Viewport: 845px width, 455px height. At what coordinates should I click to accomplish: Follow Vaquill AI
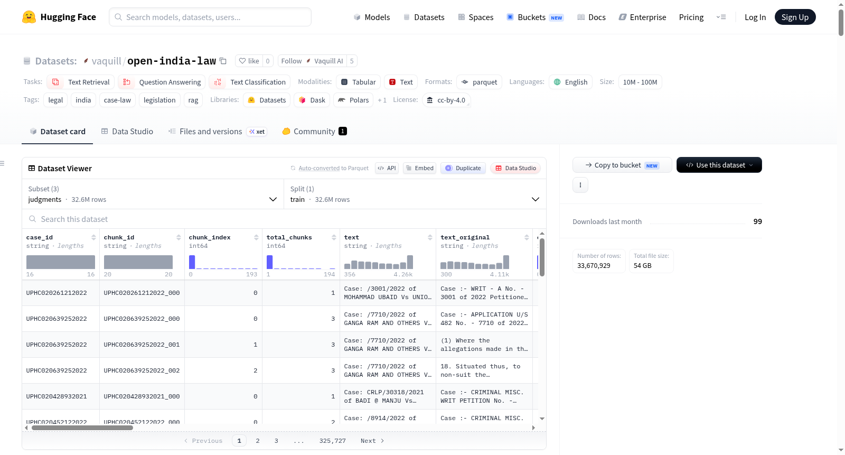312,61
